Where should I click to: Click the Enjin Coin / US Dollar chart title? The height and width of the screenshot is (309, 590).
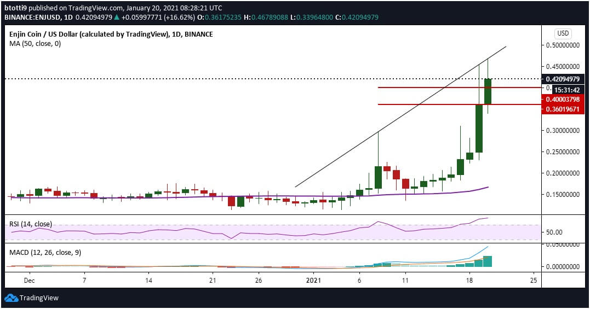coord(111,34)
